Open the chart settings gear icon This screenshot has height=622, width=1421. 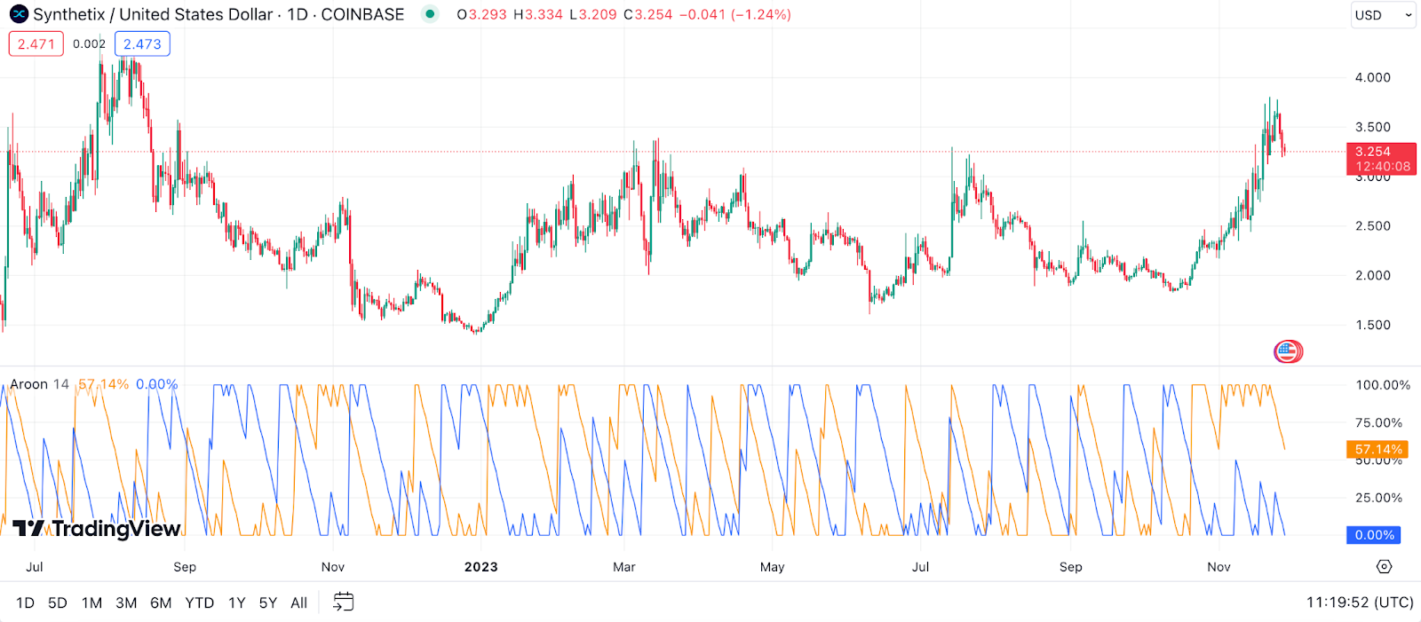(x=1384, y=566)
